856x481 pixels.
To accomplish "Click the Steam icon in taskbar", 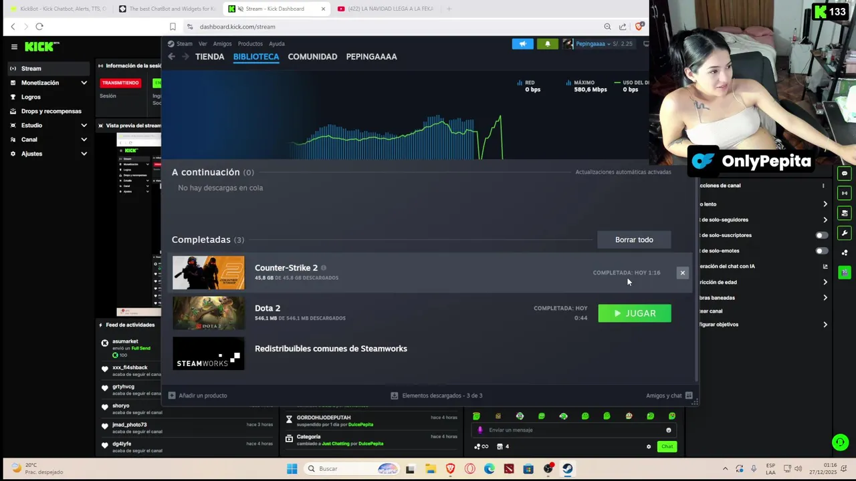I will [567, 469].
